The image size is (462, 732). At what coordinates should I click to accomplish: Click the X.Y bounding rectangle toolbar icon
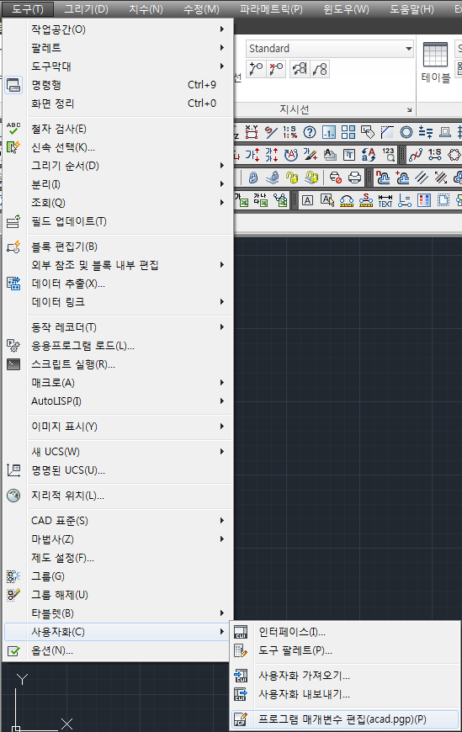coord(252,132)
